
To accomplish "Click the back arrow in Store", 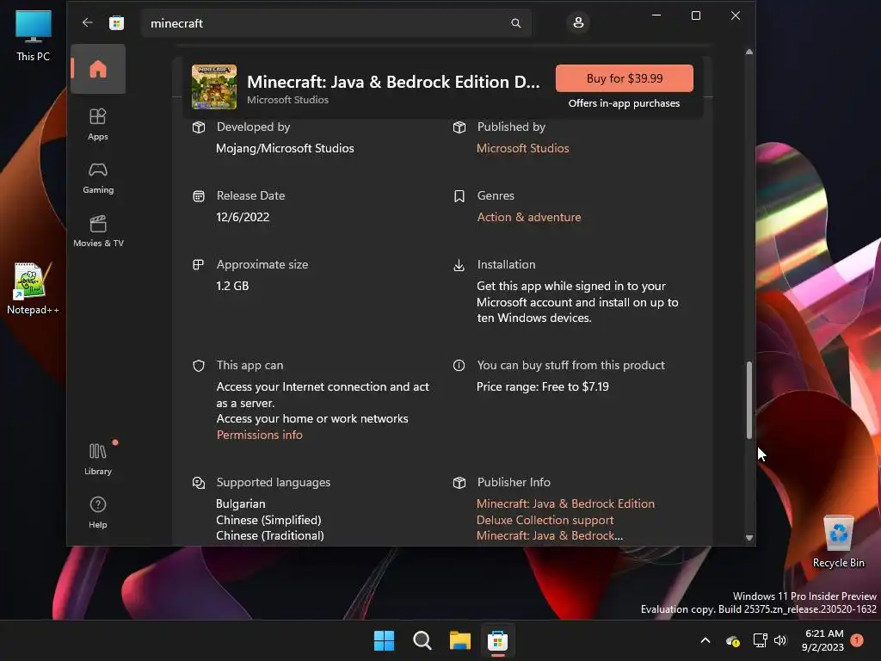I will tap(87, 22).
